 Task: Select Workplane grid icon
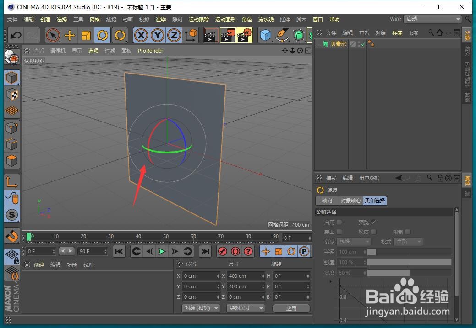tap(12, 111)
